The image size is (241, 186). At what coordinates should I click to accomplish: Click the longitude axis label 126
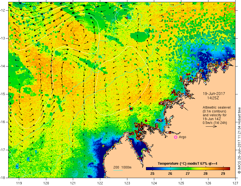click(208, 183)
